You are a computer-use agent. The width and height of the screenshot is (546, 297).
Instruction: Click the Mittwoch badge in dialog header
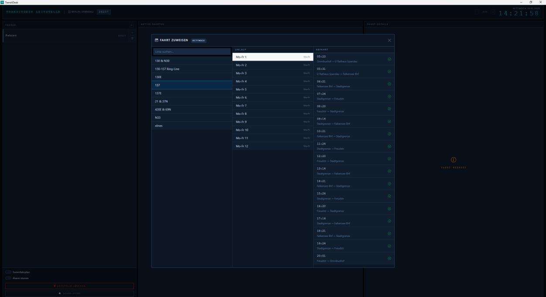[x=198, y=41]
